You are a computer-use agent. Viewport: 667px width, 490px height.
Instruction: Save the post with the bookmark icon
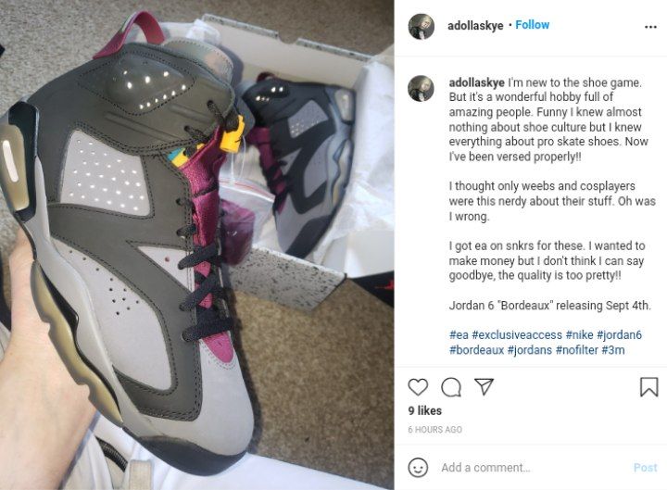point(648,387)
